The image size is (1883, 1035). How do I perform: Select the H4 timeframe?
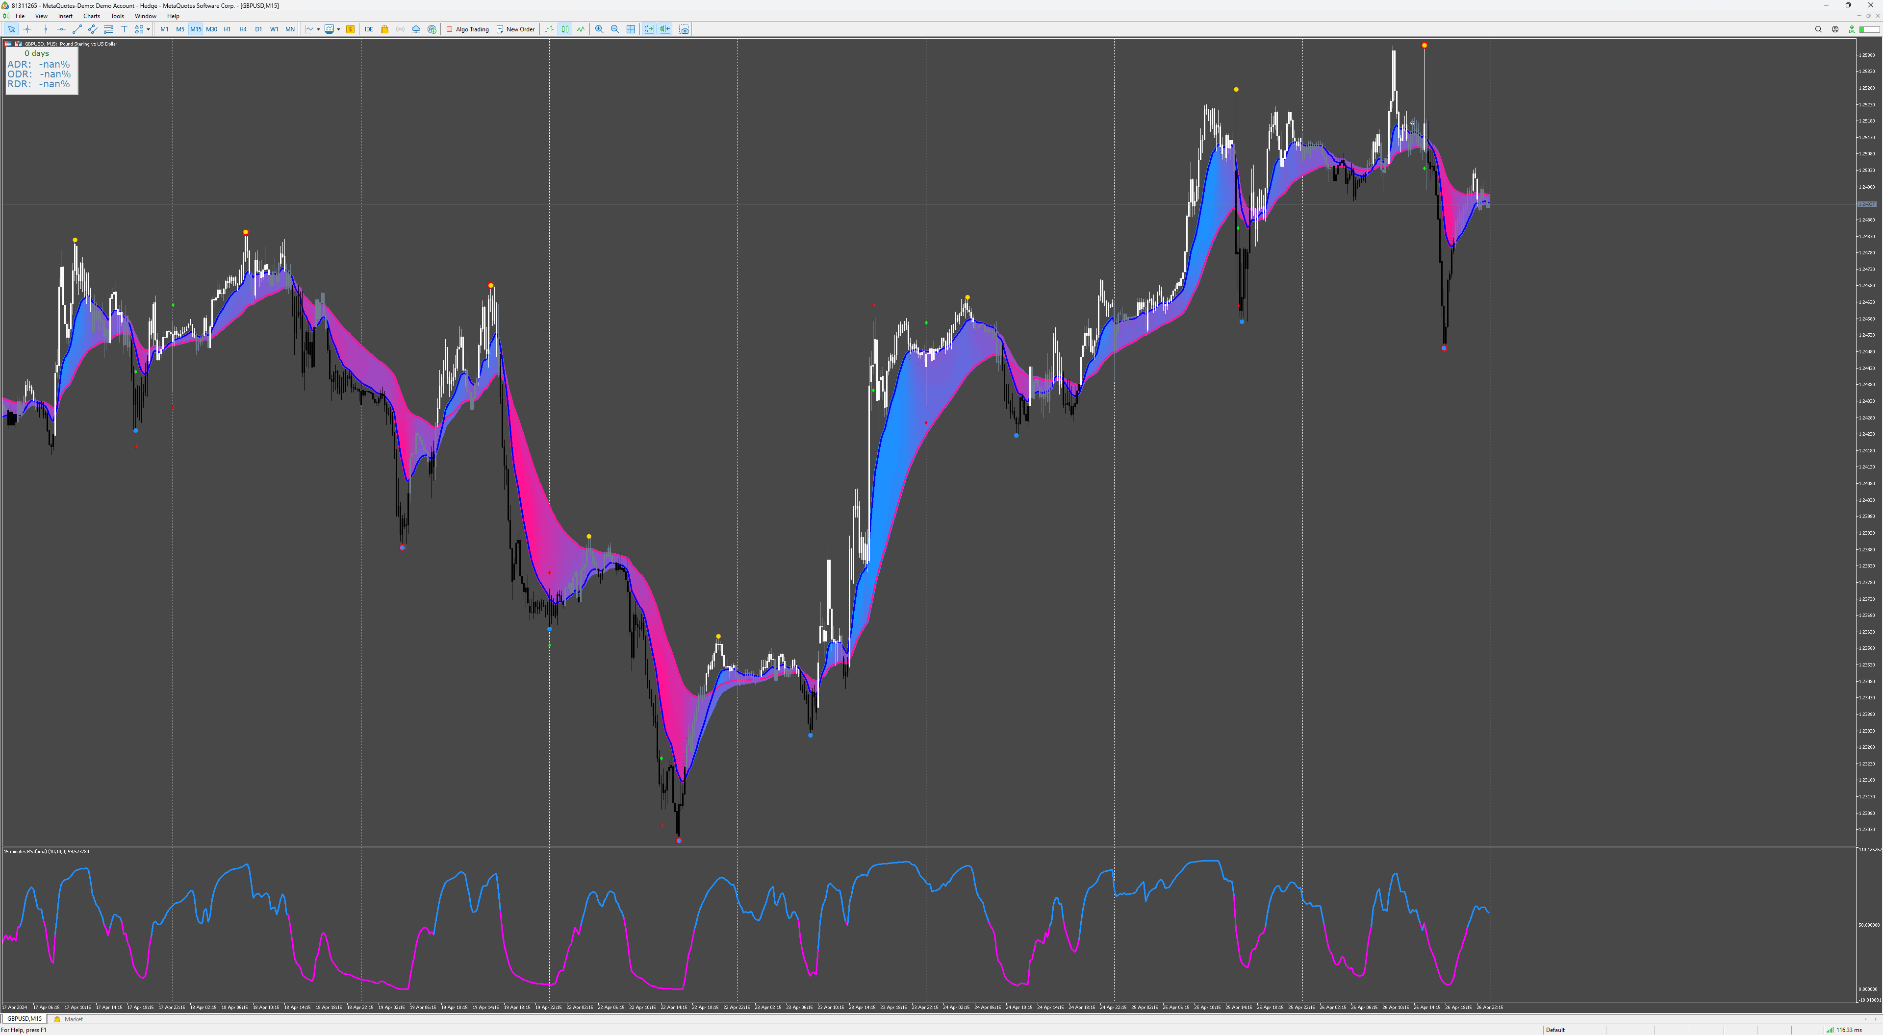coord(243,29)
